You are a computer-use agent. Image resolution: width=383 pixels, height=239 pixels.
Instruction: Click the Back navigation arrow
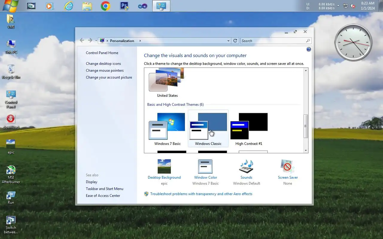click(82, 40)
